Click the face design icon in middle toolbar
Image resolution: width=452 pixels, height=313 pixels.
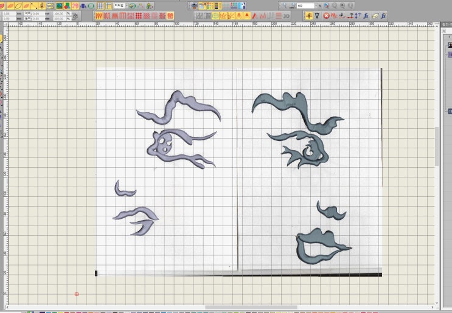[x=194, y=5]
